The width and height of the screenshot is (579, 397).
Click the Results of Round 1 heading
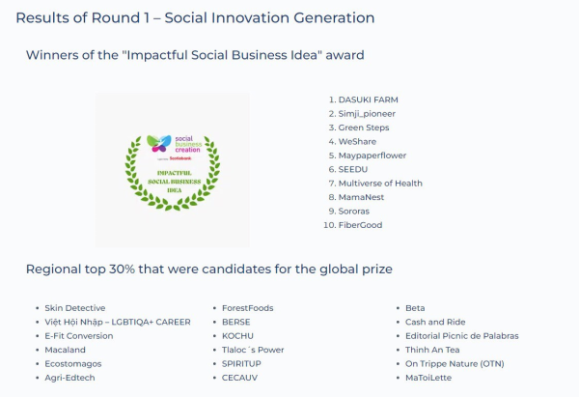point(195,17)
